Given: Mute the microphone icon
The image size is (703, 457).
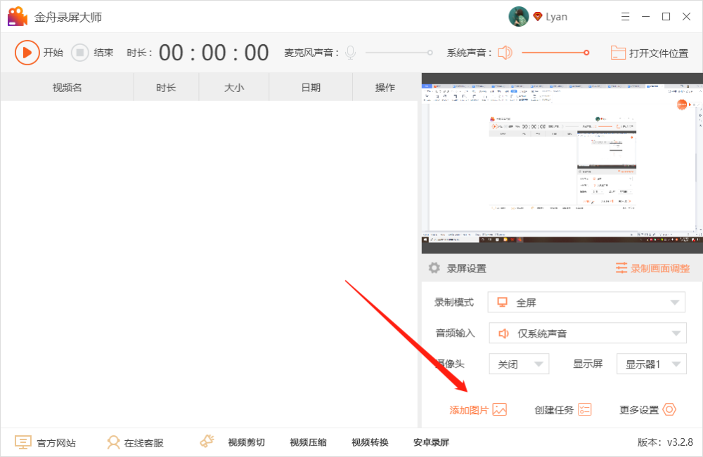Looking at the screenshot, I should click(x=351, y=53).
